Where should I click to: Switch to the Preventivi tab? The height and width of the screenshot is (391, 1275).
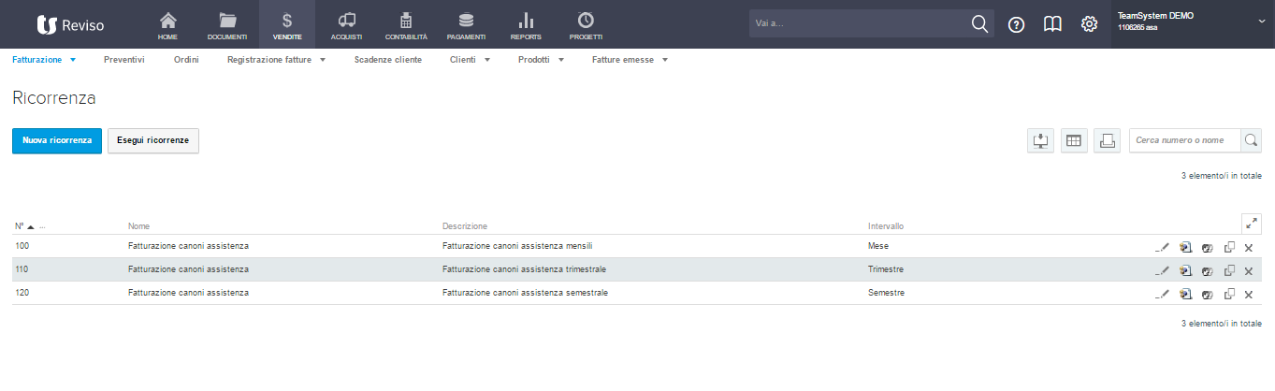coord(124,60)
